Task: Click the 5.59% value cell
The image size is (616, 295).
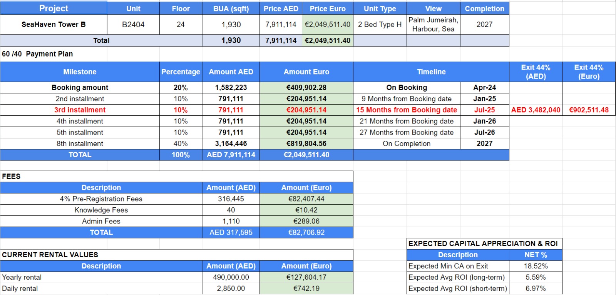Action: pos(536,277)
